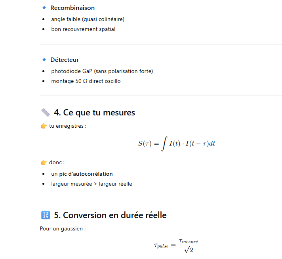Click the 'bon recouvrement spatial' bullet

[83, 29]
